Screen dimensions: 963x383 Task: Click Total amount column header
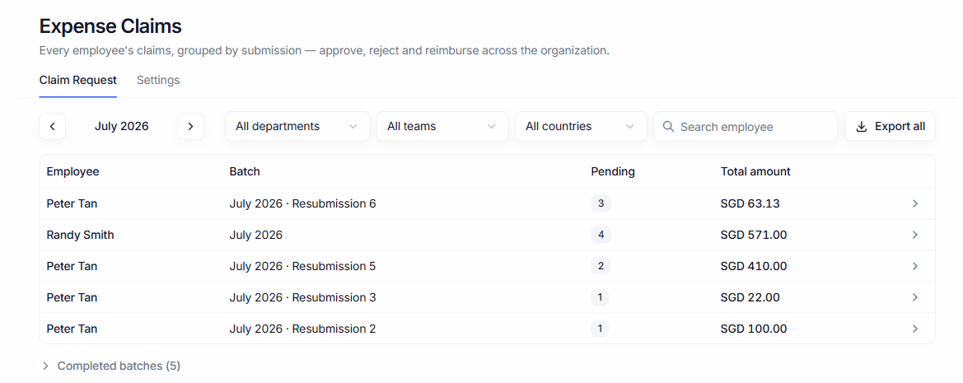pos(755,172)
